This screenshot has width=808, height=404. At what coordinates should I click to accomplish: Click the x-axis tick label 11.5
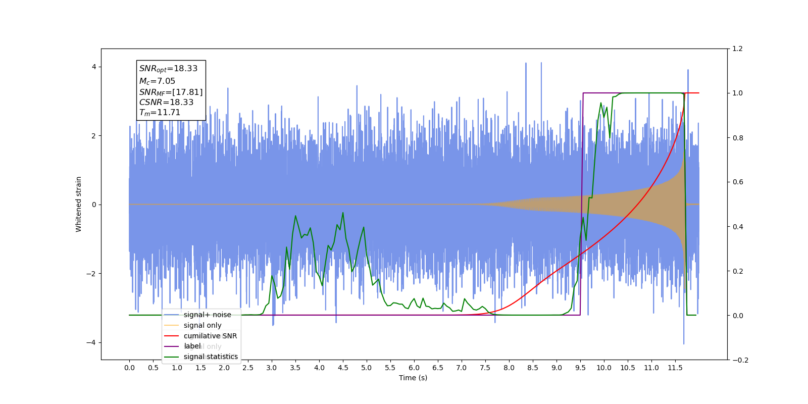tap(675, 368)
